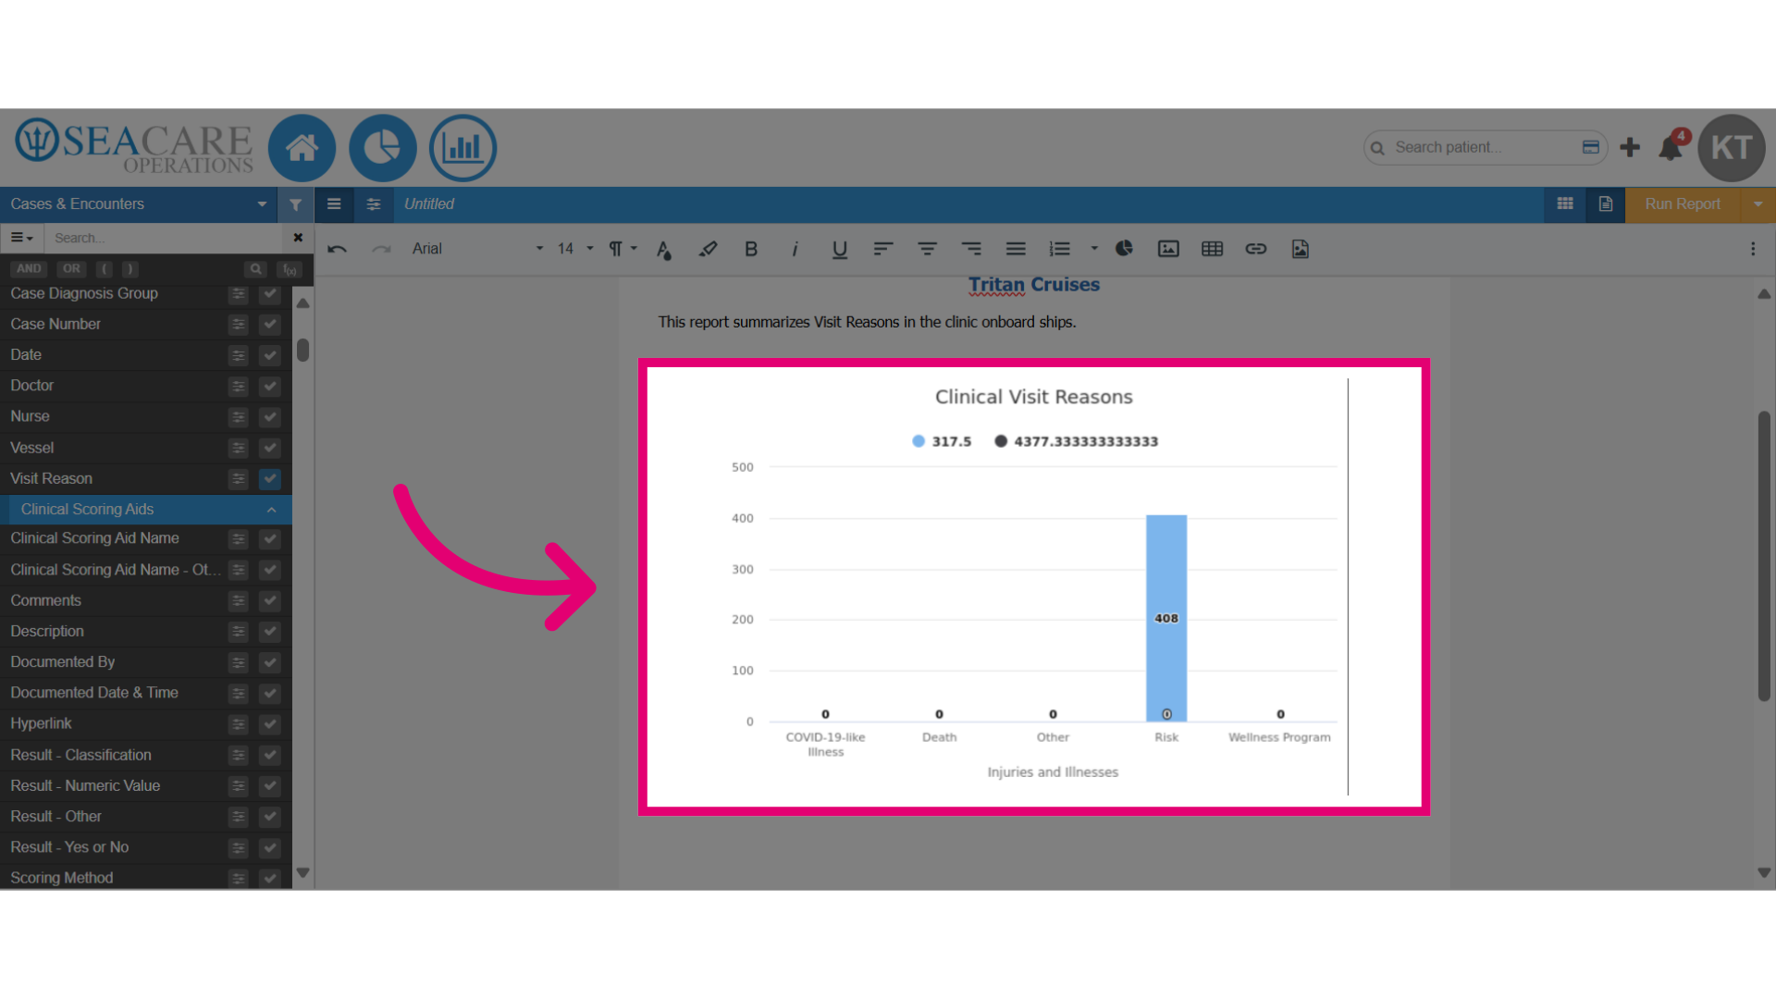Open the report settings sliders icon
Viewport: 1776px width, 999px height.
374,204
